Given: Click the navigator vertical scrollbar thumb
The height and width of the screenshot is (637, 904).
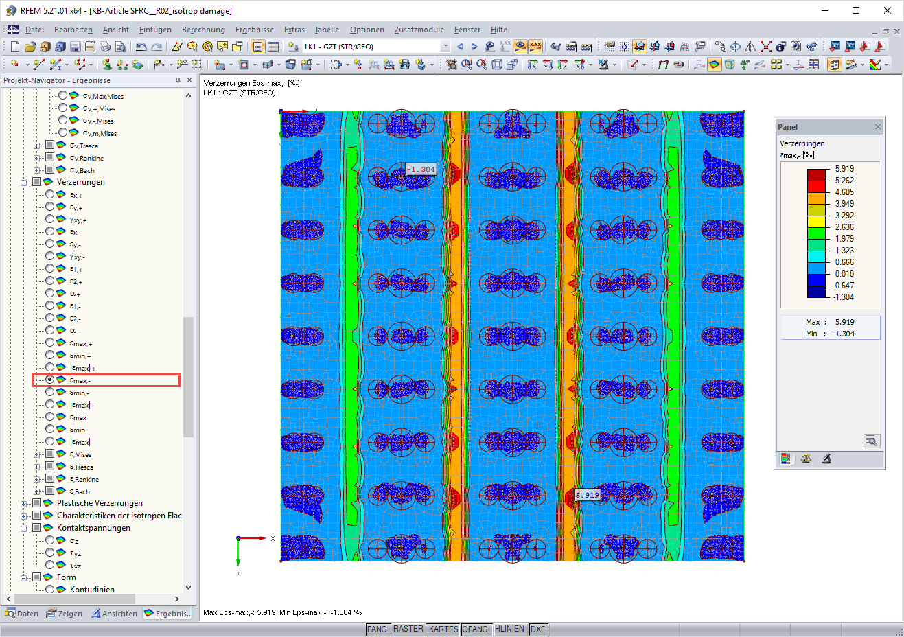Looking at the screenshot, I should point(188,377).
